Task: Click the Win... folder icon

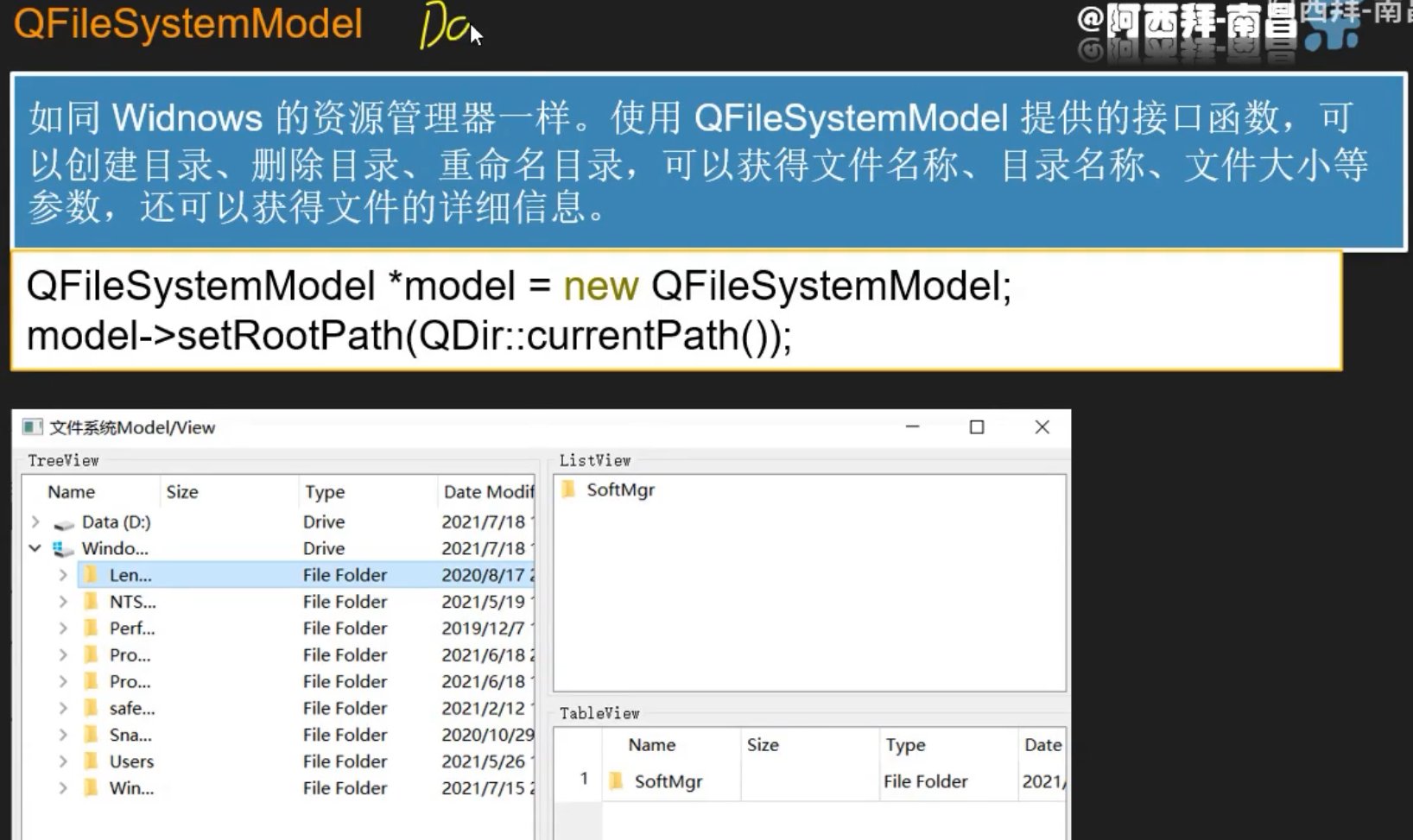Action: coord(91,788)
